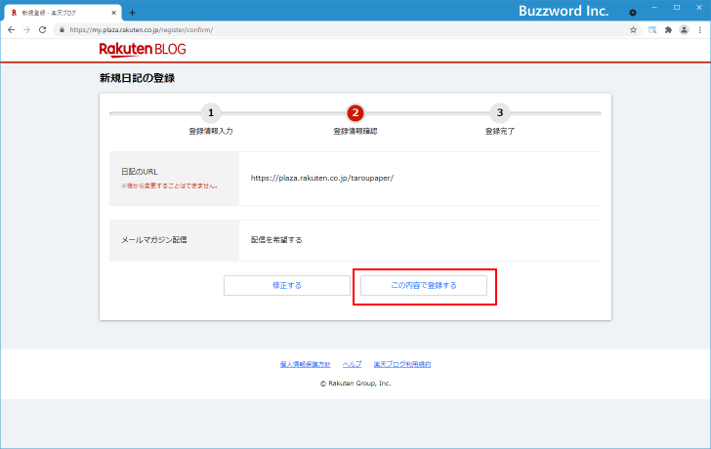
Task: Click step 2 登録情報確認 circle
Action: (x=355, y=113)
